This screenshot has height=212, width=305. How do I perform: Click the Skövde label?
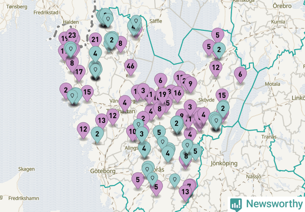click(x=206, y=100)
